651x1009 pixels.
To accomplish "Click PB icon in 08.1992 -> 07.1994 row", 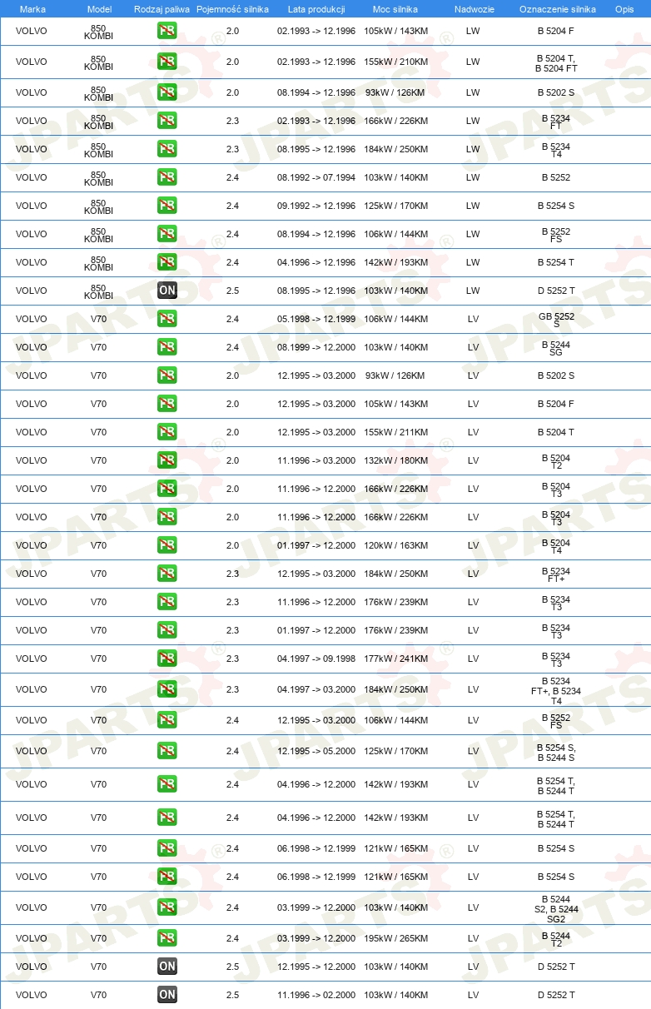I will coord(166,177).
